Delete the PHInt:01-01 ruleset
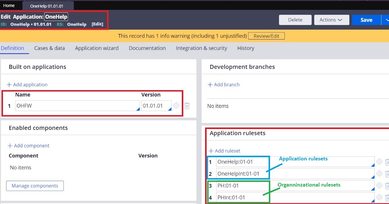 coord(388,197)
